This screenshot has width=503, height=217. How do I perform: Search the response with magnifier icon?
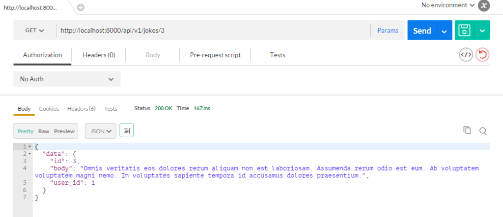(x=482, y=131)
